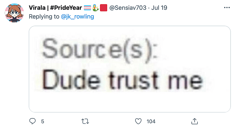Image resolution: width=235 pixels, height=129 pixels.
Task: Like the tweet with the heart icon
Action: click(x=138, y=121)
